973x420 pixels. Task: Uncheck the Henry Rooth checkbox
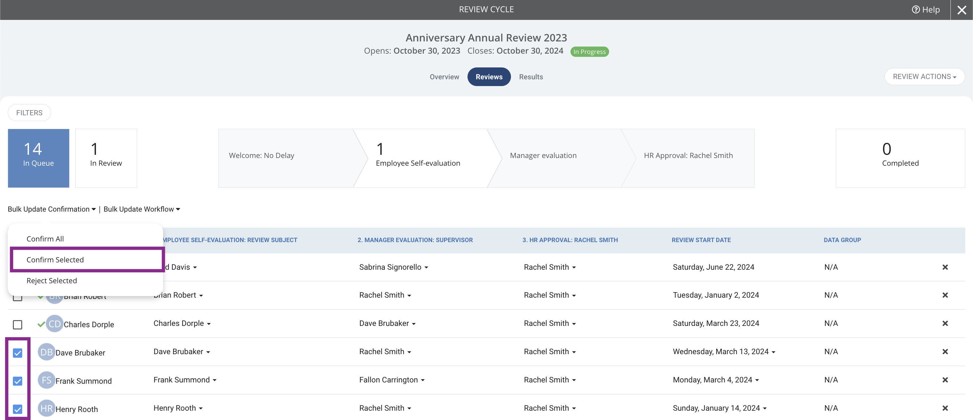pyautogui.click(x=17, y=409)
